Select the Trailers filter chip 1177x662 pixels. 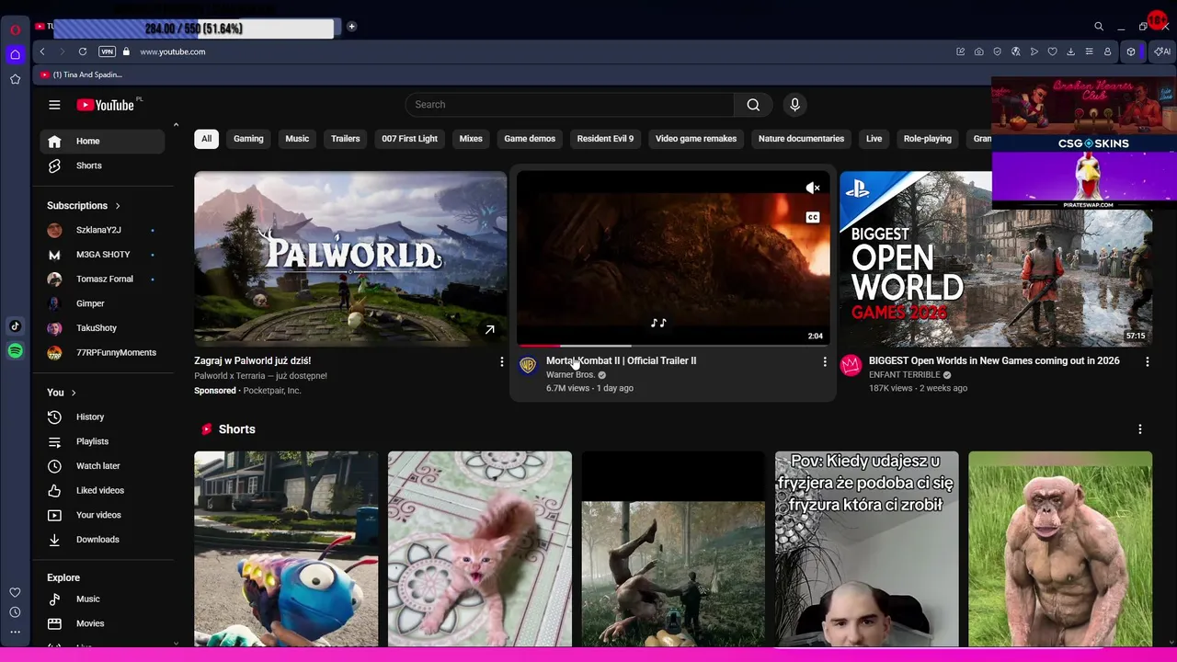click(346, 139)
